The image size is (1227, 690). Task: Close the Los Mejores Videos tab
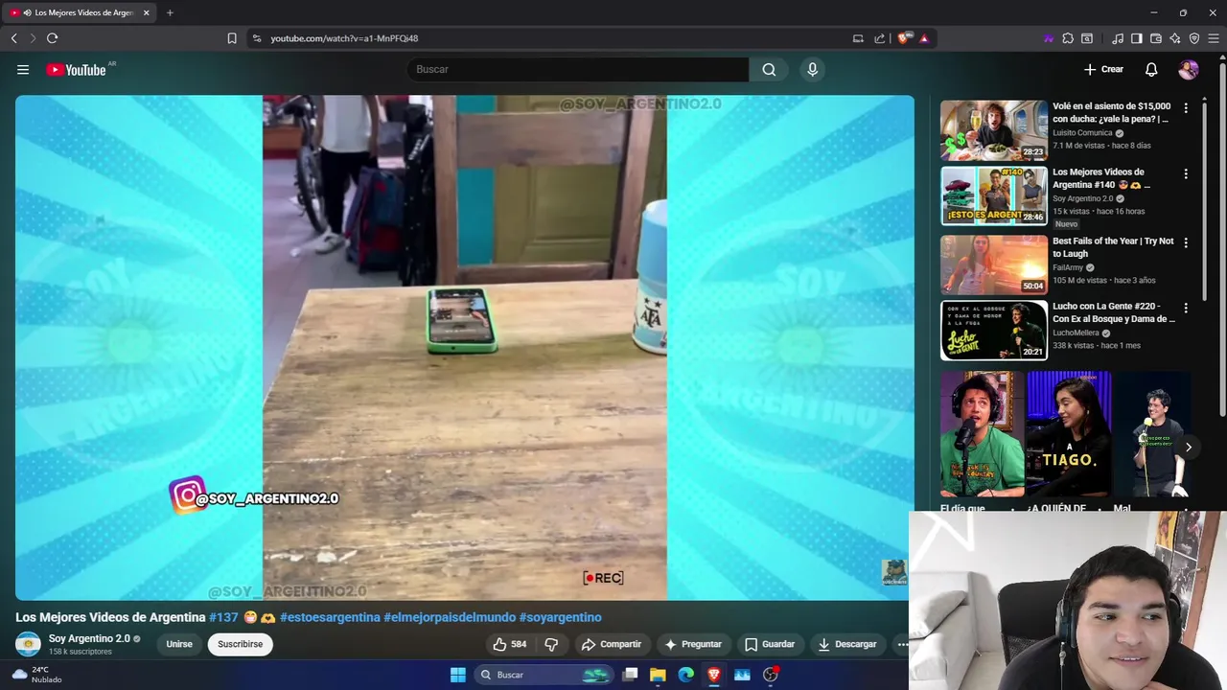(146, 12)
